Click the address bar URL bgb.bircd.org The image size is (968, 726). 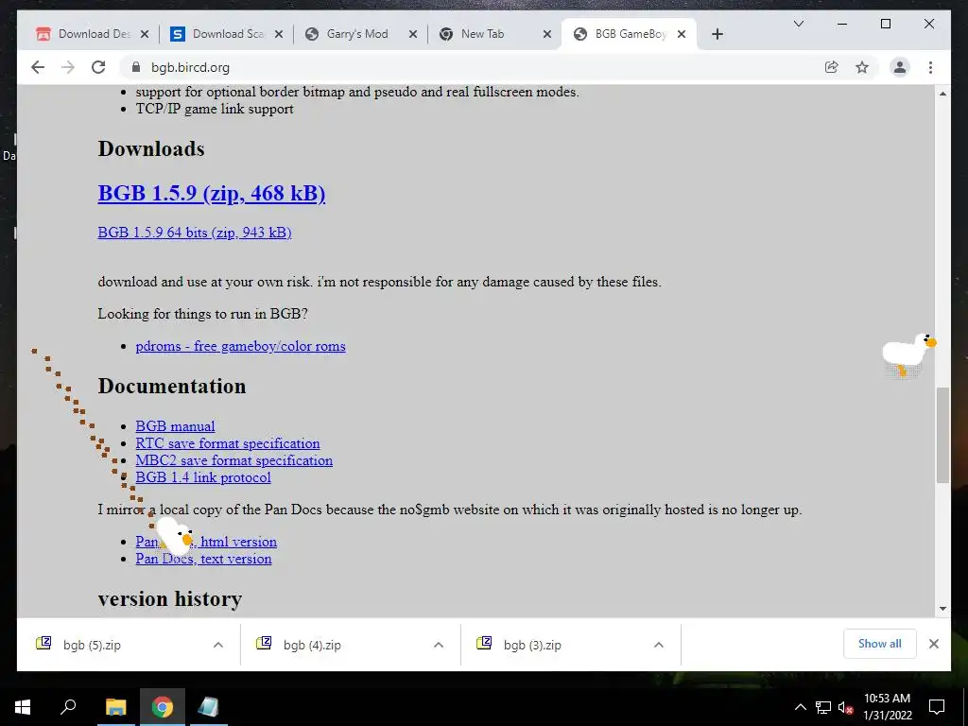tap(190, 67)
